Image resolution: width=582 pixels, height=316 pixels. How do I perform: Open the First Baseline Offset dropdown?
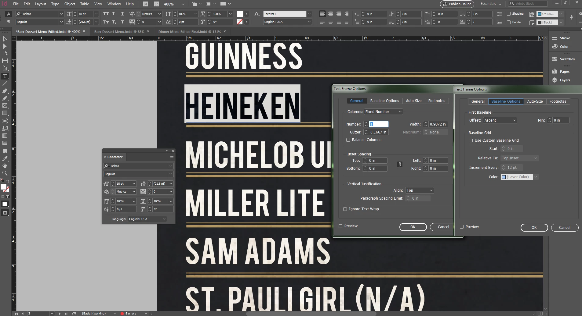pos(500,120)
